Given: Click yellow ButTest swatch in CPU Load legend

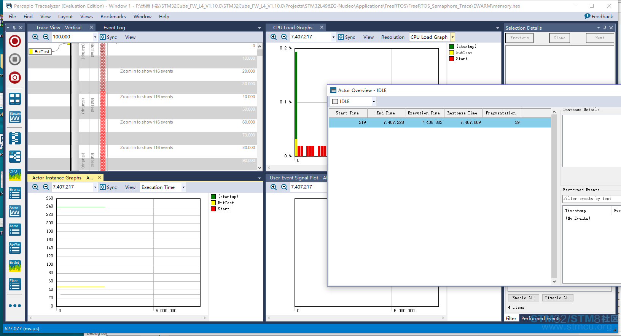Looking at the screenshot, I should pos(451,53).
